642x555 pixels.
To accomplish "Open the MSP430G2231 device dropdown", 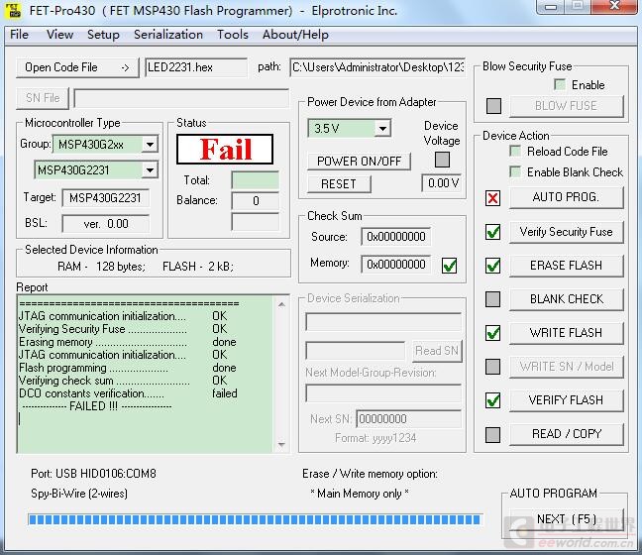I will pos(150,170).
